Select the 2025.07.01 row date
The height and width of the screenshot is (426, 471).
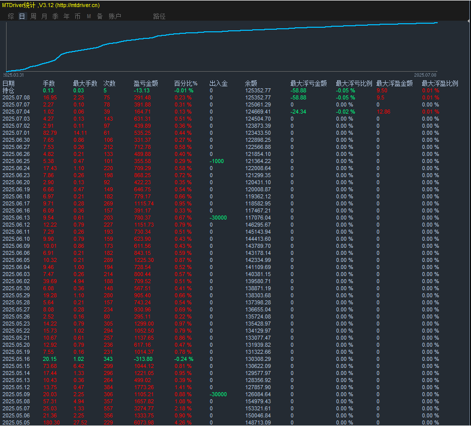[x=16, y=133]
